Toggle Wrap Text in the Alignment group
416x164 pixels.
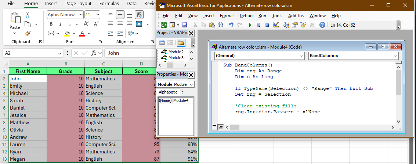click(139, 15)
